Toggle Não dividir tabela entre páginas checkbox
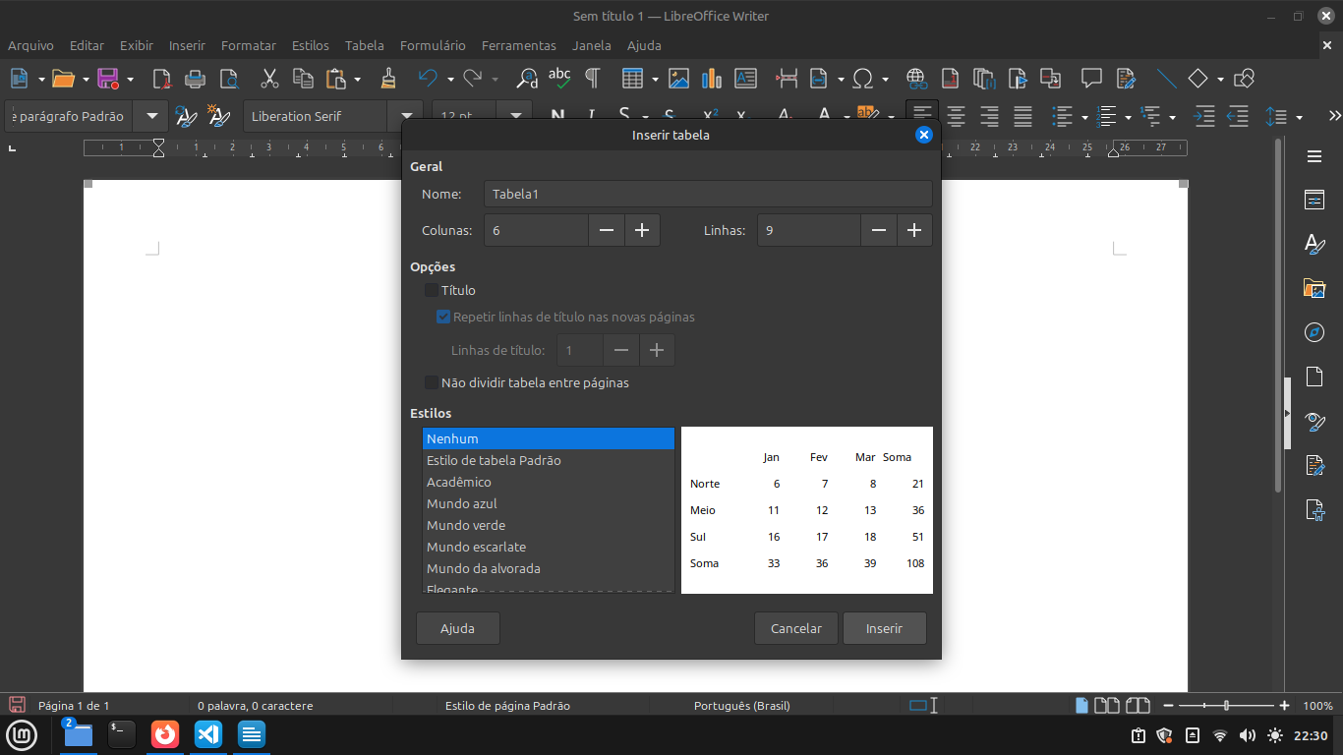This screenshot has height=755, width=1343. (x=432, y=382)
